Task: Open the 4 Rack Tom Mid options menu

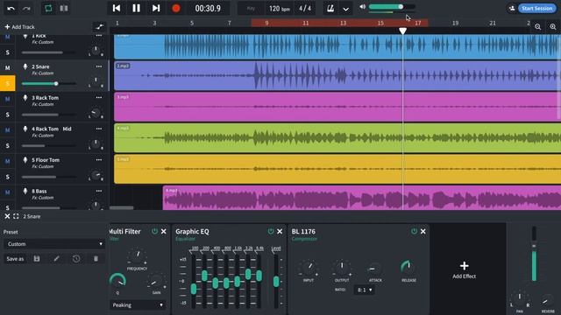Action: tap(99, 129)
